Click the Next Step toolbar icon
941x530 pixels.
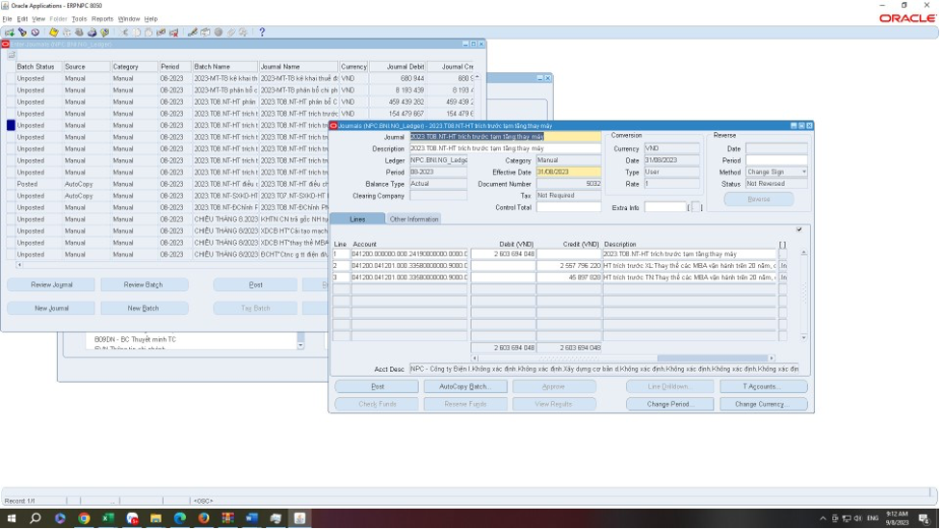point(66,33)
